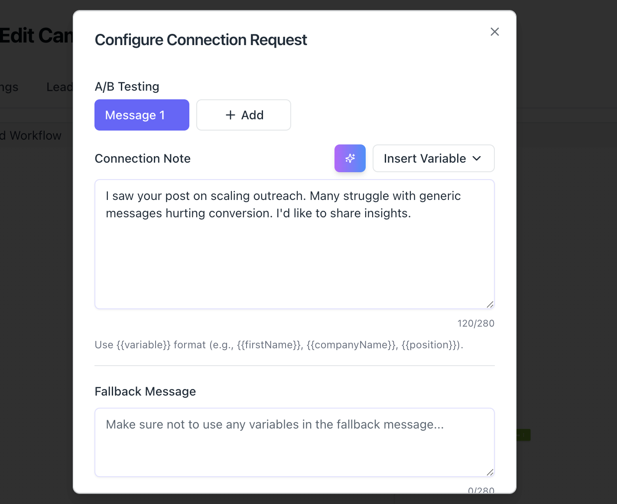Click the Fallback Message resize handle
The width and height of the screenshot is (617, 504).
[490, 472]
